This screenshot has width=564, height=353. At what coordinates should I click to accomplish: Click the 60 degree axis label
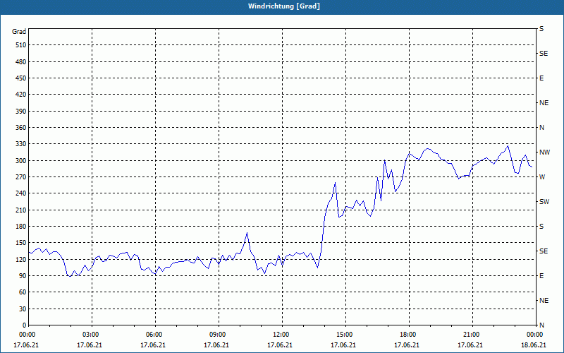[23, 292]
